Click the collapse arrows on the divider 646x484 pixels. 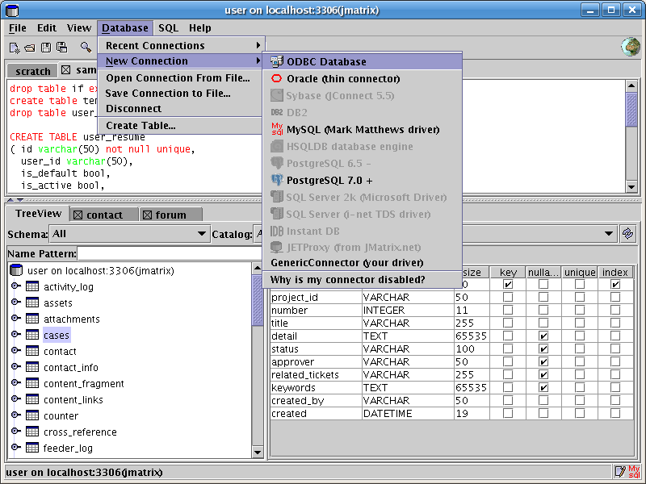(15, 200)
